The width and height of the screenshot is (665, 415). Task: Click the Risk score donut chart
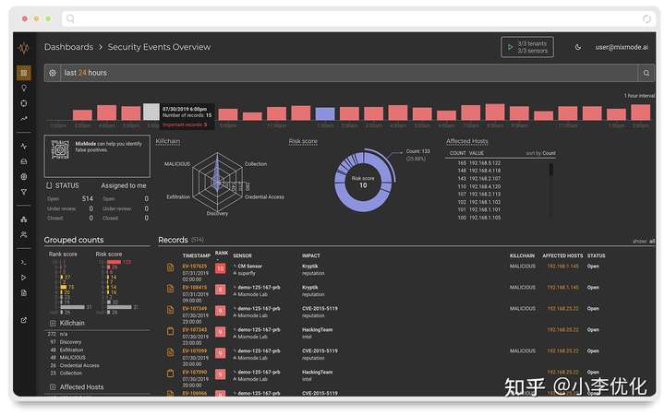364,181
